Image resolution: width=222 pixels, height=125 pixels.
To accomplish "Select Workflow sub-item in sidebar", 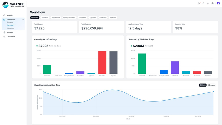I will (10, 25).
